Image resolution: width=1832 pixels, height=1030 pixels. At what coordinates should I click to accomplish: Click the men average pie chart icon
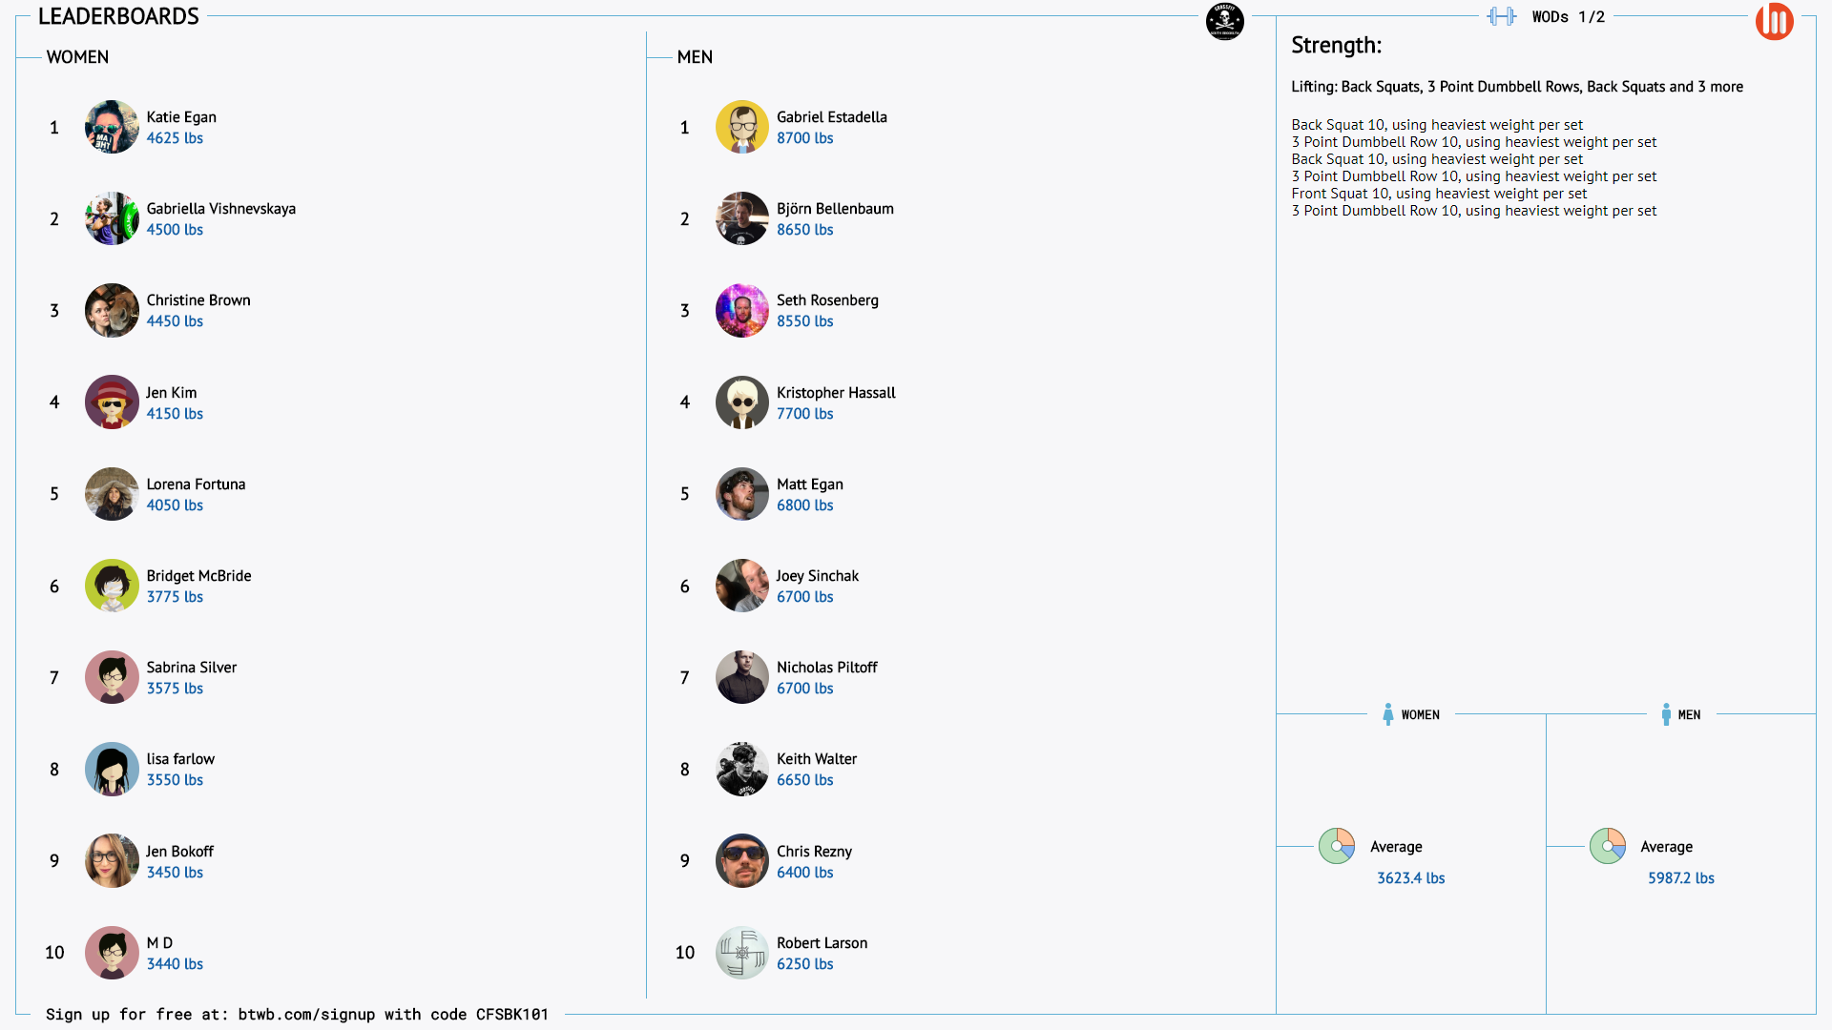[1607, 846]
